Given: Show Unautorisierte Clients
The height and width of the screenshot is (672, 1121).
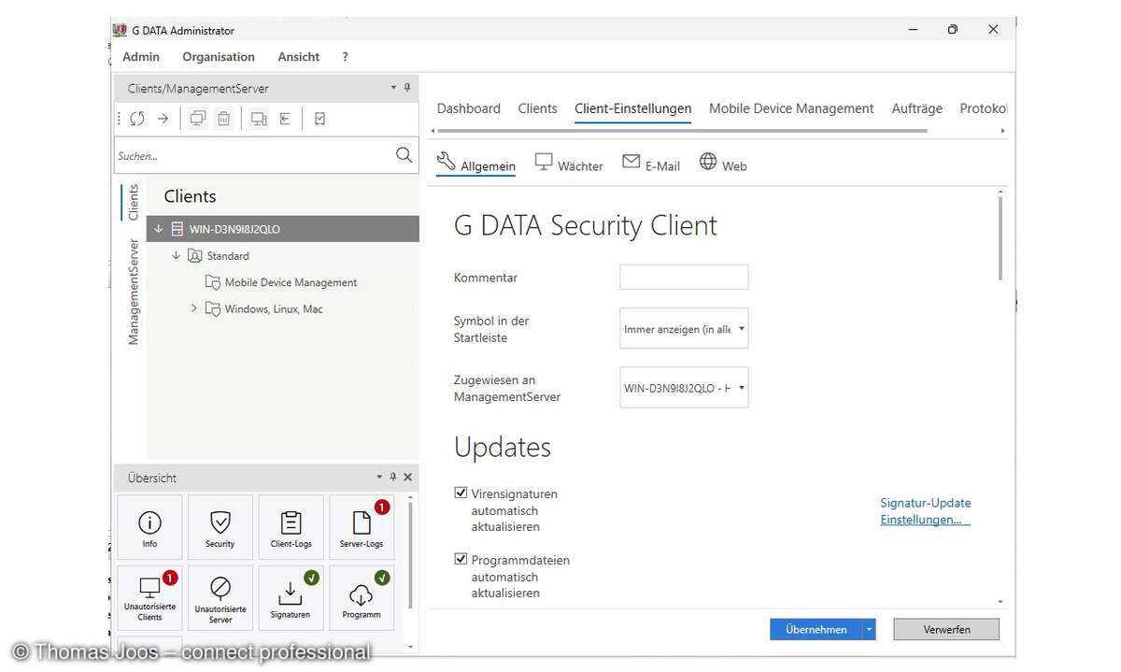Looking at the screenshot, I should [149, 596].
